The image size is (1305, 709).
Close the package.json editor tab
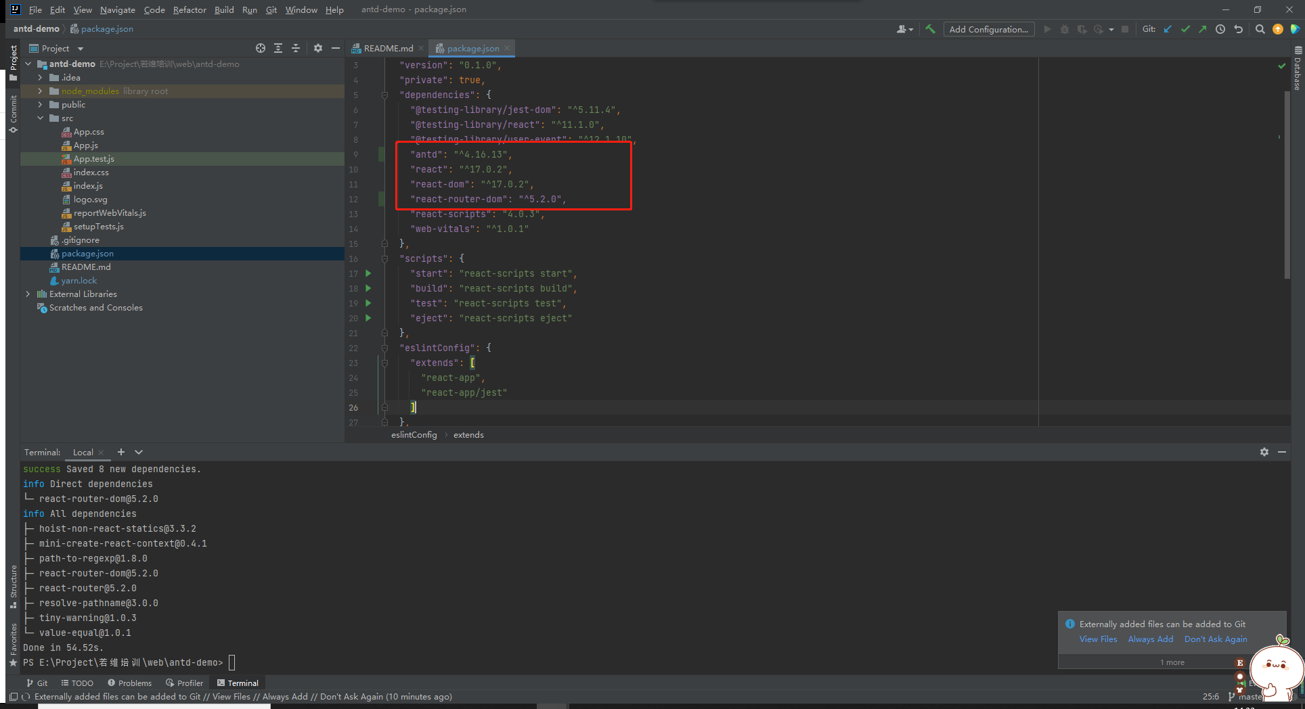pyautogui.click(x=507, y=48)
